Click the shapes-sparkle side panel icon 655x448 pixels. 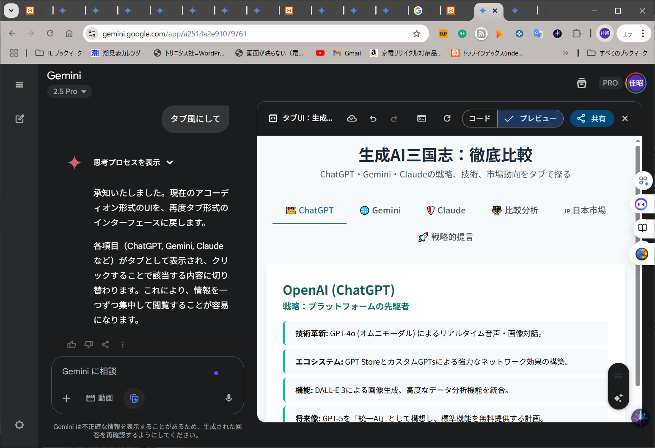tap(644, 181)
